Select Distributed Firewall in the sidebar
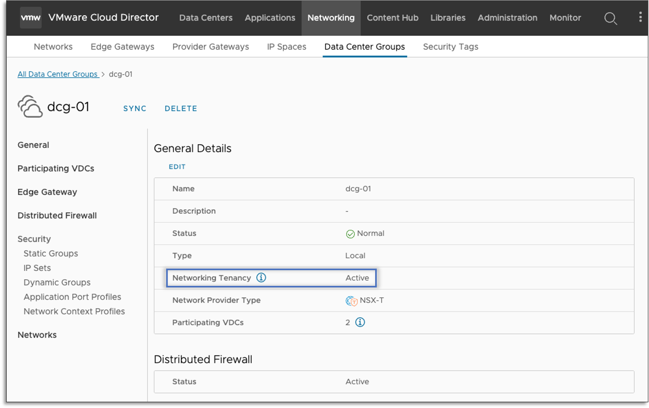This screenshot has width=649, height=408. point(57,216)
